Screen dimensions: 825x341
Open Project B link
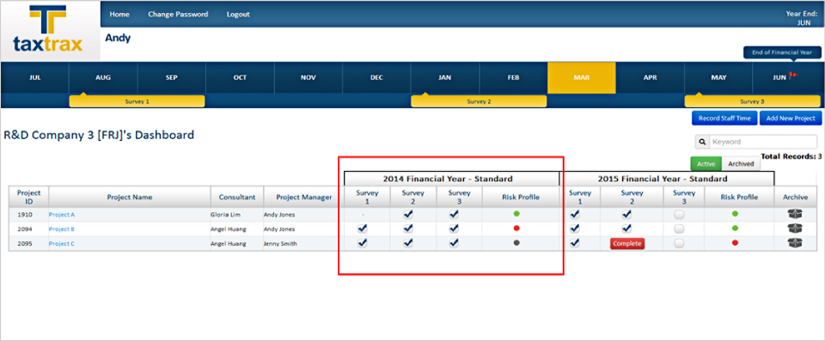point(62,229)
